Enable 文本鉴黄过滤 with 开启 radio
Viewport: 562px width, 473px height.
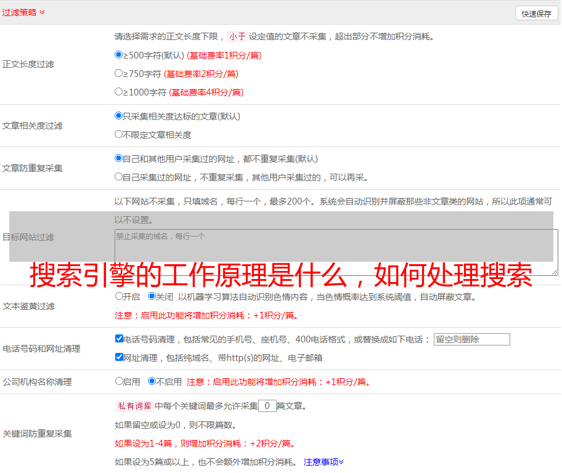click(x=119, y=296)
